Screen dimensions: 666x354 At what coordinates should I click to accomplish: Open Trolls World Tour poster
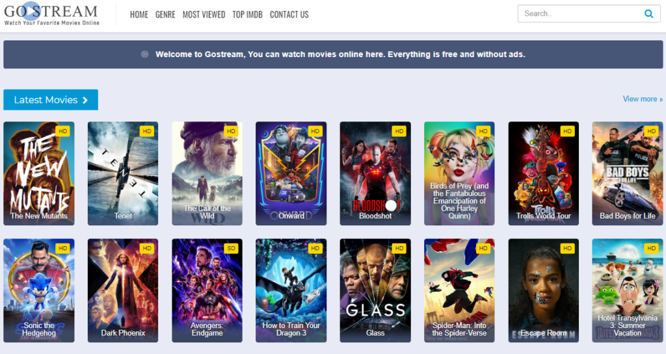coord(544,173)
